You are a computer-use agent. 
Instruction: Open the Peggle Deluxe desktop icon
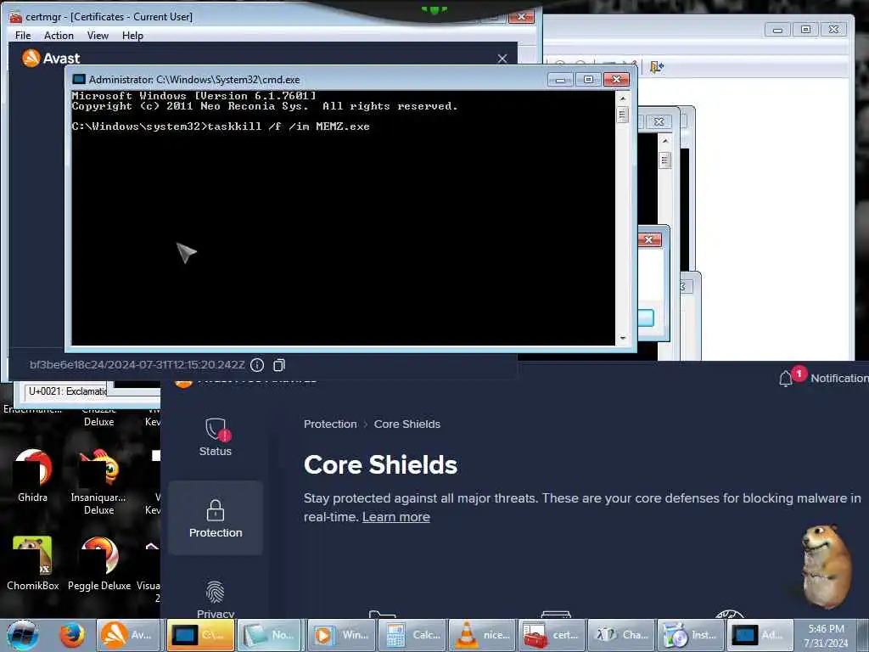tap(99, 563)
